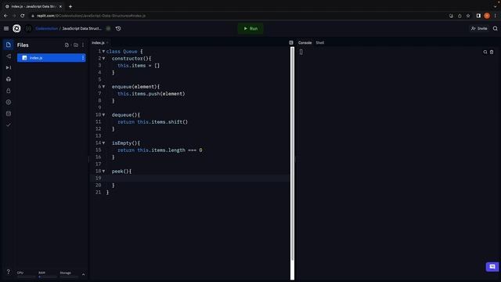Open the Settings gear sidebar tool
Screen dimensions: 501x282
coord(9,102)
